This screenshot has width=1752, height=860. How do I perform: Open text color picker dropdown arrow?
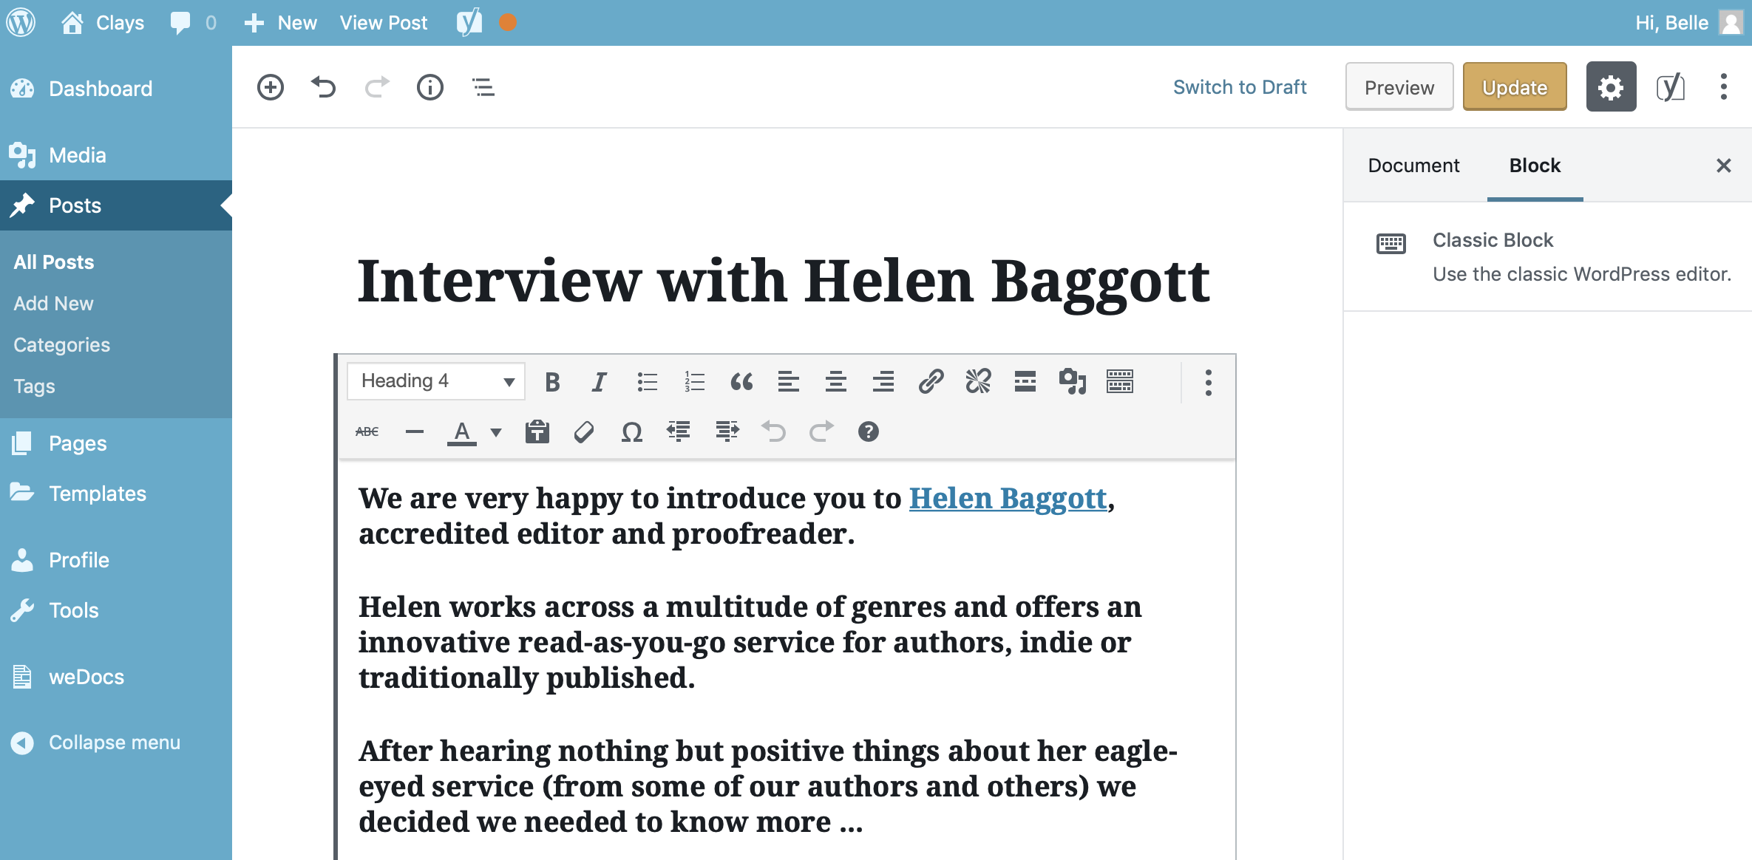(496, 432)
